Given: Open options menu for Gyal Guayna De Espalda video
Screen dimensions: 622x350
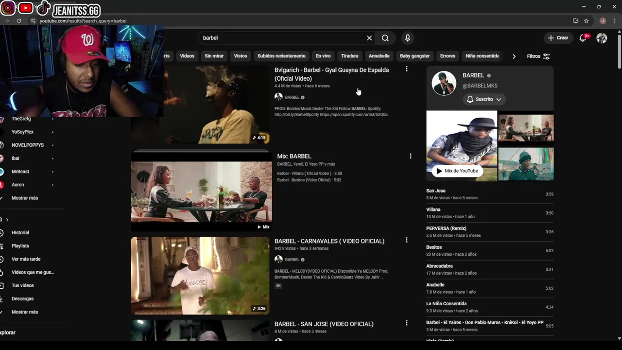Looking at the screenshot, I should [407, 70].
